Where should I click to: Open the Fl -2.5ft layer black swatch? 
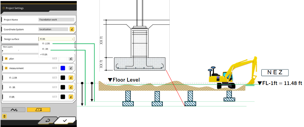click(x=63, y=78)
